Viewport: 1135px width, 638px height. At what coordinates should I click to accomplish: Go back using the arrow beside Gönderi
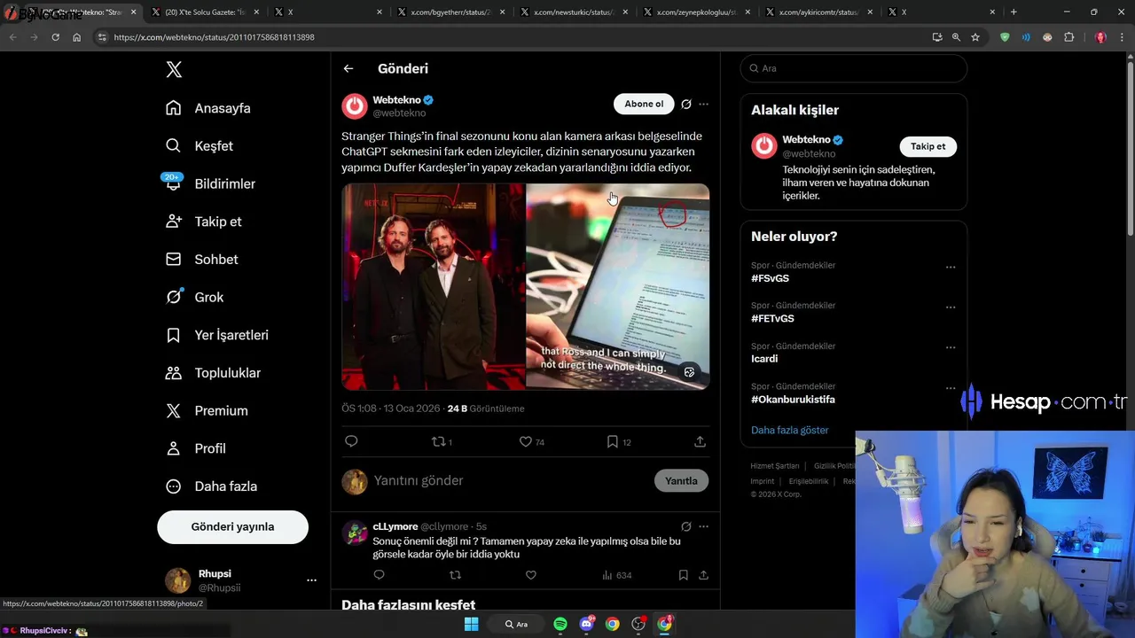pos(348,68)
